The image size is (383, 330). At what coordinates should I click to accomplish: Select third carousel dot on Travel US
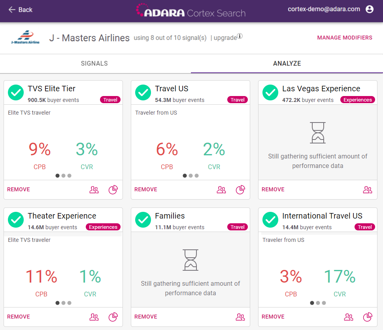click(196, 175)
